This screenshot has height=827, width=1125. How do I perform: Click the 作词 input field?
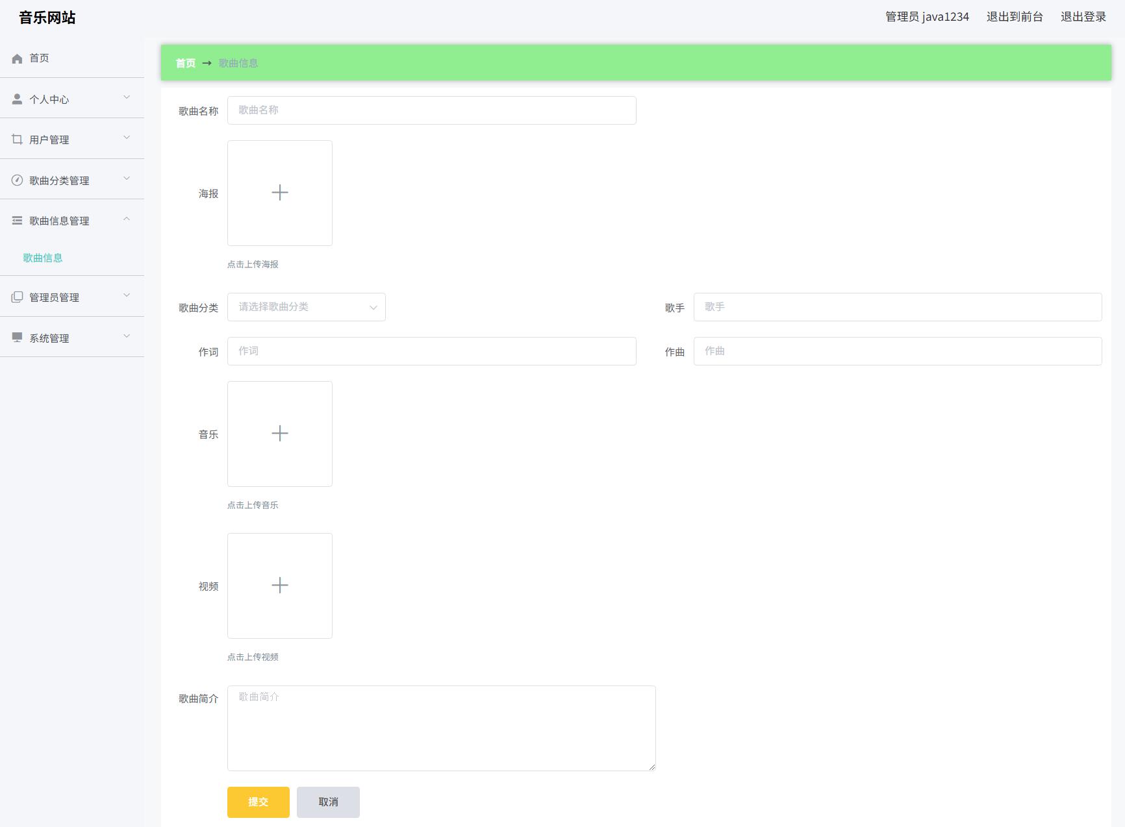coord(431,351)
